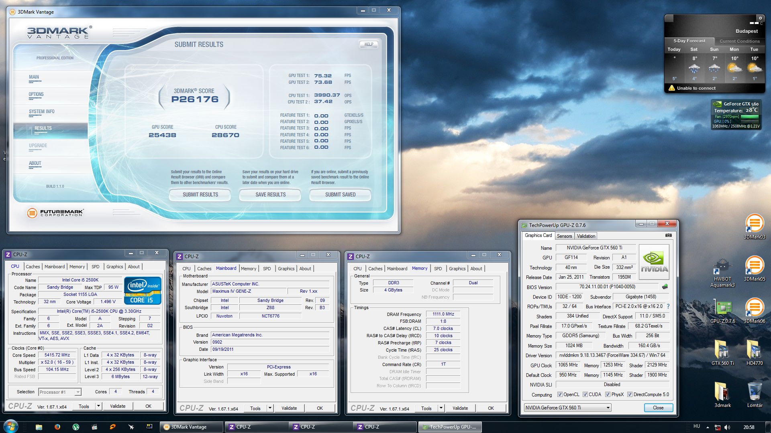Expand the Processor #1 selection dropdown
771x433 pixels.
coord(78,392)
